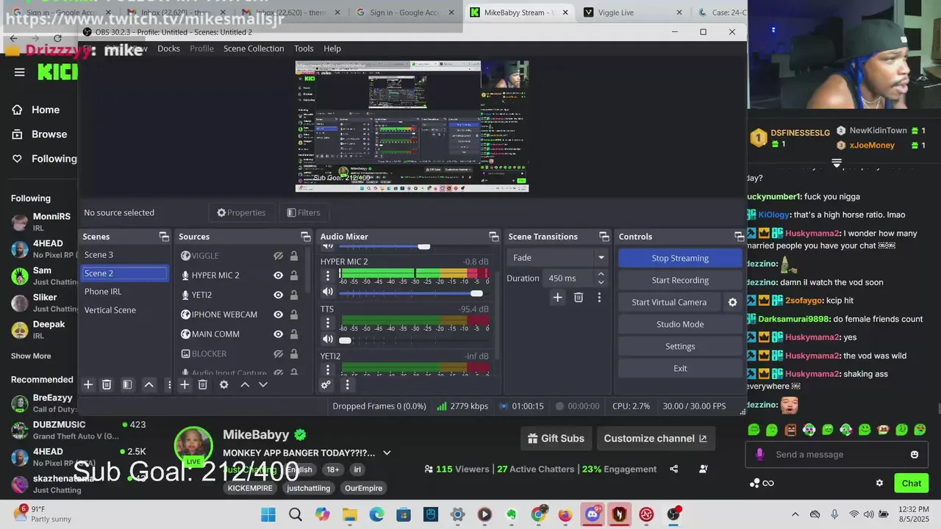The width and height of the screenshot is (941, 529).
Task: Increase transition duration with up arrow
Action: tap(601, 274)
